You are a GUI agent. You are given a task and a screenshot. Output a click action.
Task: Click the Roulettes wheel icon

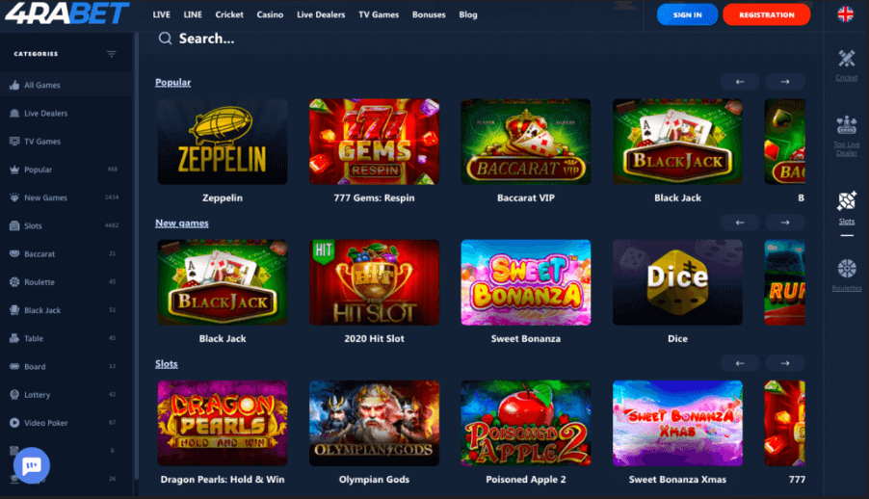pos(846,269)
